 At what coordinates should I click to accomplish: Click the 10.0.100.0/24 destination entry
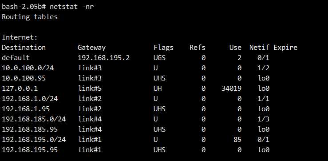click(x=28, y=68)
